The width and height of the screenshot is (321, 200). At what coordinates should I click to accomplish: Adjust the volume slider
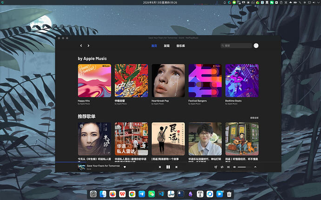(244, 167)
